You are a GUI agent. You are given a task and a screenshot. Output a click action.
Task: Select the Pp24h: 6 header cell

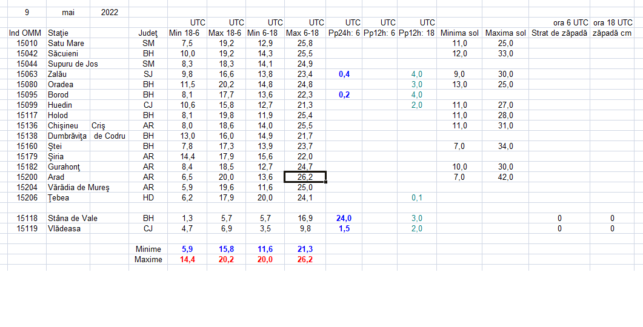[344, 33]
